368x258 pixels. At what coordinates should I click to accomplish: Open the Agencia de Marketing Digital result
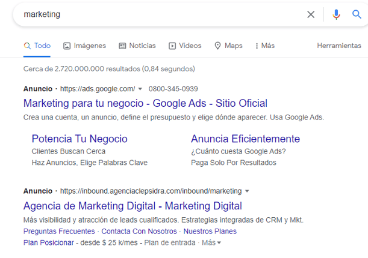pos(133,206)
